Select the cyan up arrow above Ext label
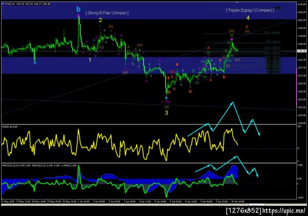This screenshot has width=308, height=216. tap(166, 98)
